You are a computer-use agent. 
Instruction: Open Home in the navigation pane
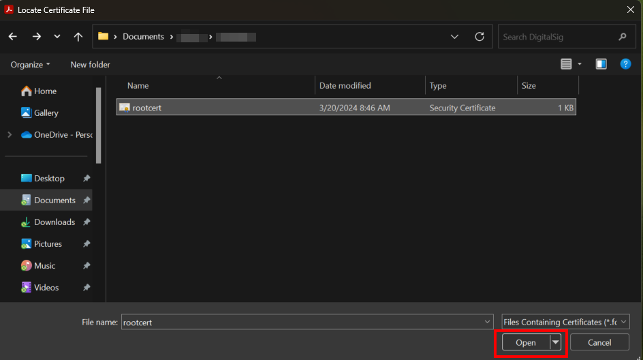point(39,91)
